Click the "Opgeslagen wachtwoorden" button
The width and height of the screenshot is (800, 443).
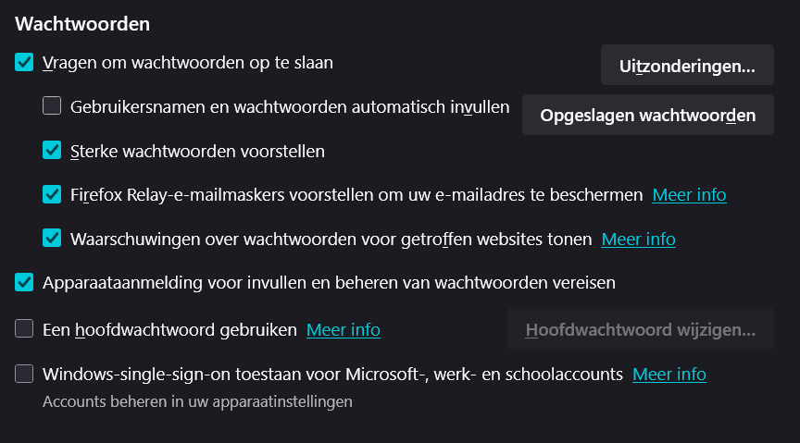[x=648, y=115]
